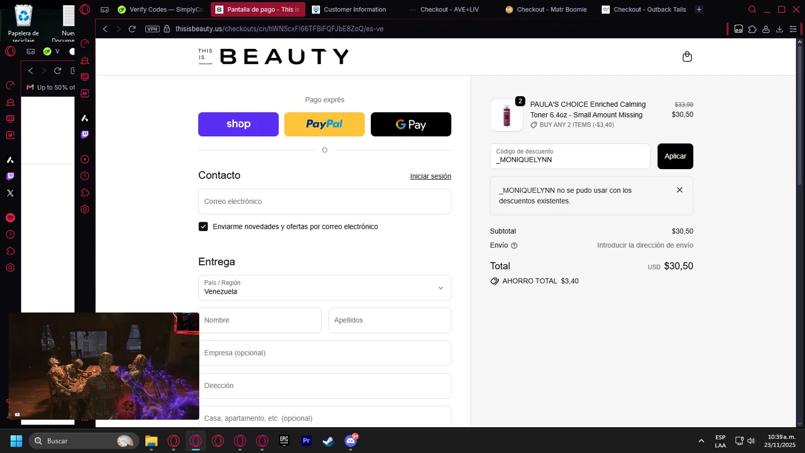Viewport: 805px width, 453px height.
Task: Open Aria AI in the front window sidebar
Action: [x=85, y=118]
